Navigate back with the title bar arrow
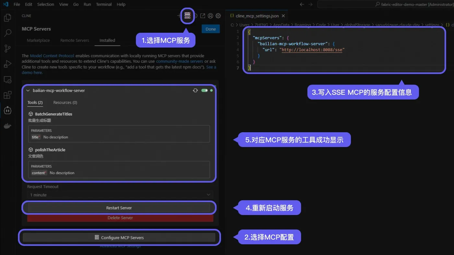454x255 pixels. (x=302, y=4)
